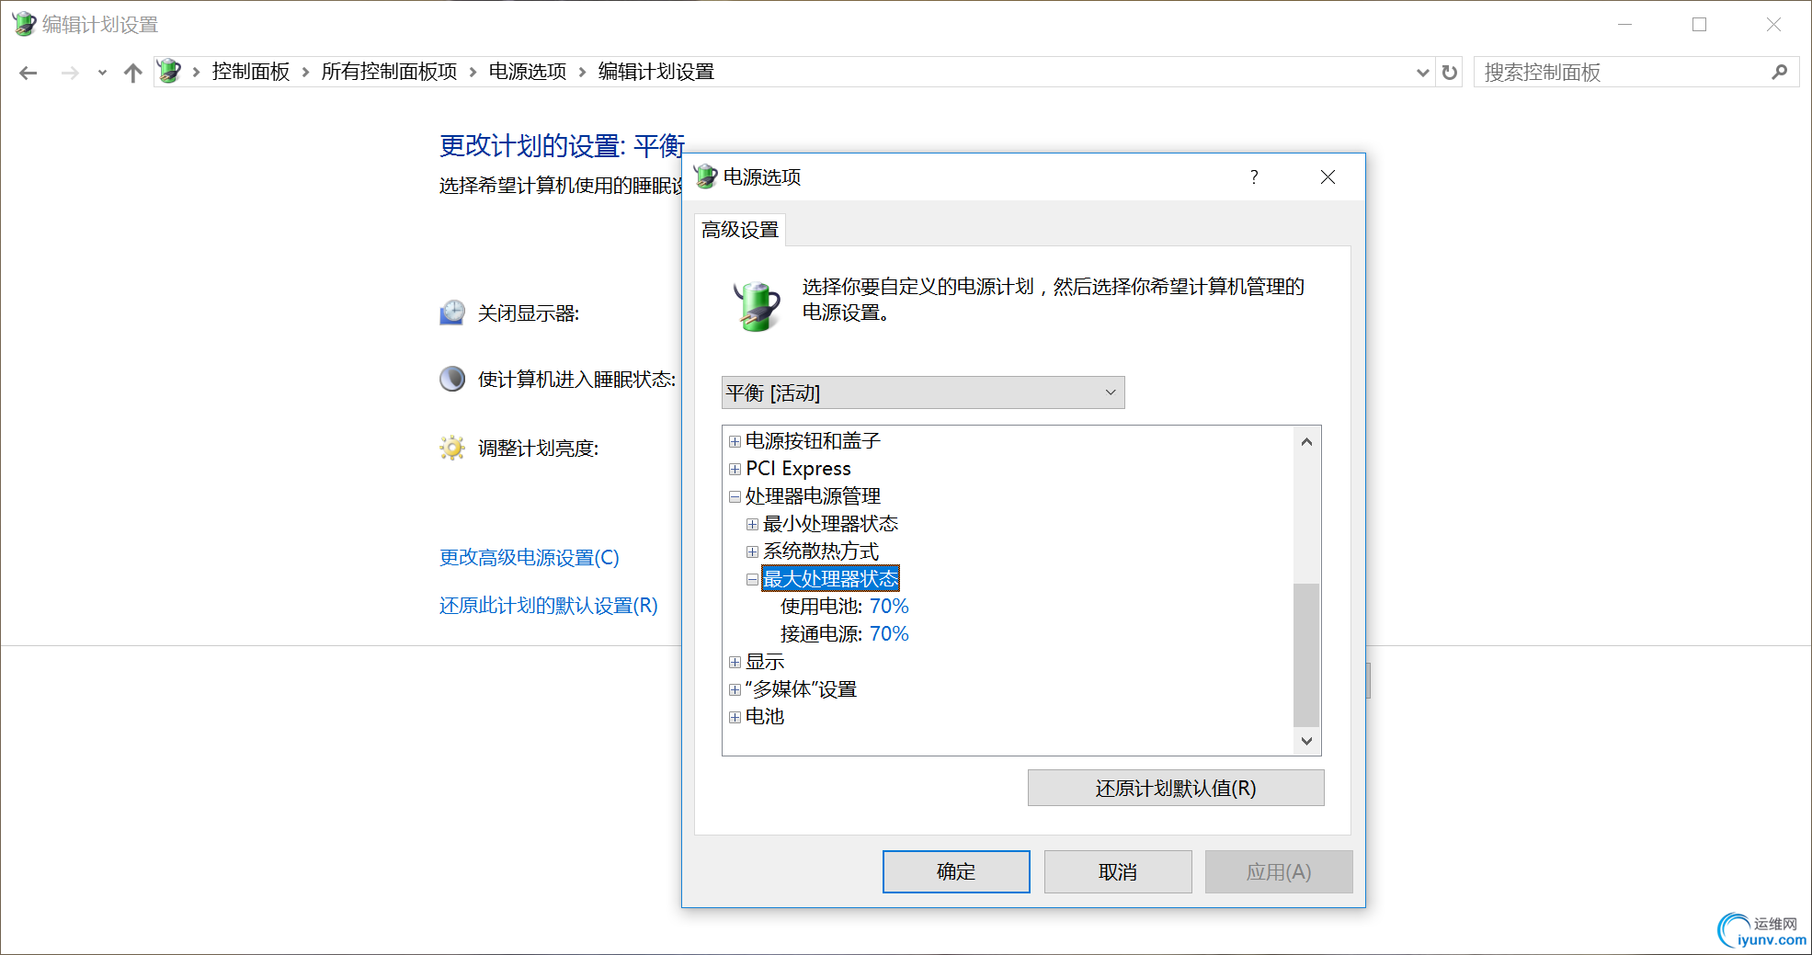This screenshot has width=1812, height=955.
Task: Click the back arrow navigation icon
Action: click(x=28, y=73)
